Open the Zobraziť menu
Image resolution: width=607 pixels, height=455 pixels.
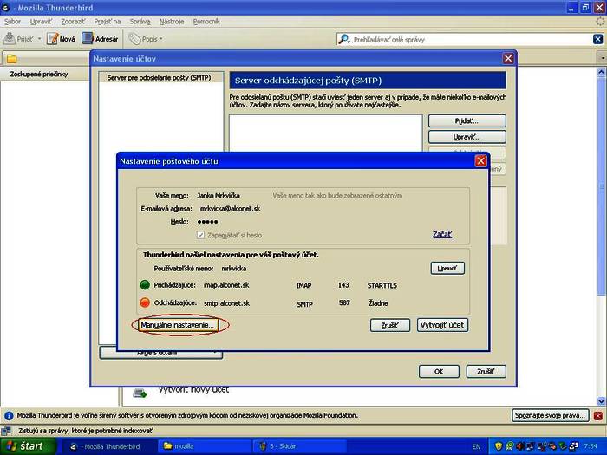[x=73, y=22]
